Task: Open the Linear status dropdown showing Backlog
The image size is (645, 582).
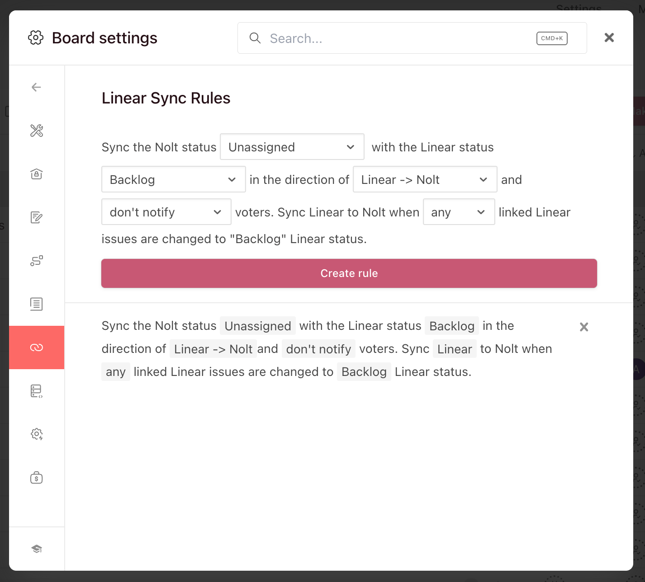Action: pos(174,179)
